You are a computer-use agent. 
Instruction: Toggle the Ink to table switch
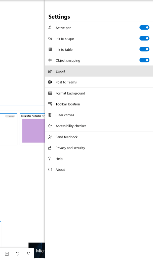[x=144, y=49]
